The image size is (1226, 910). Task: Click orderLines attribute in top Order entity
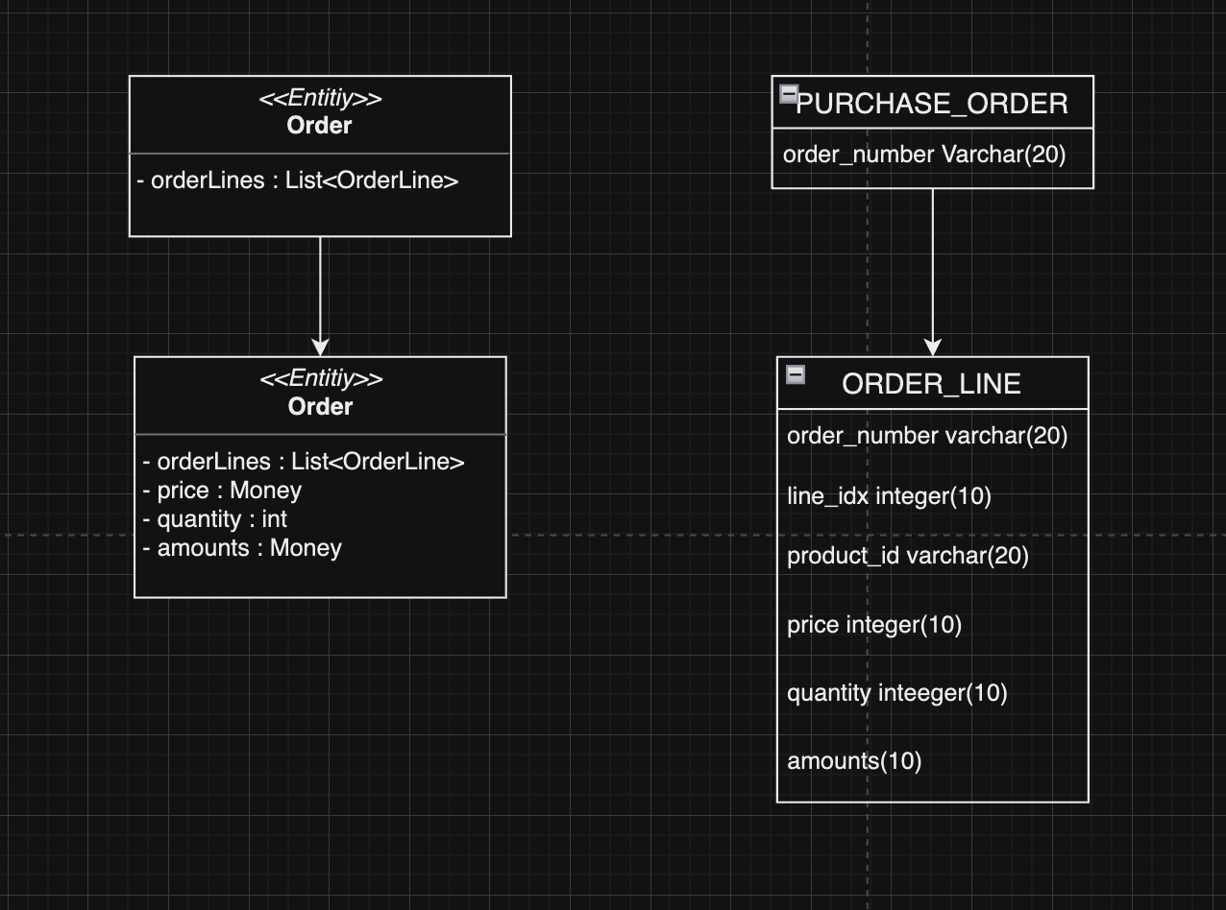(x=298, y=180)
